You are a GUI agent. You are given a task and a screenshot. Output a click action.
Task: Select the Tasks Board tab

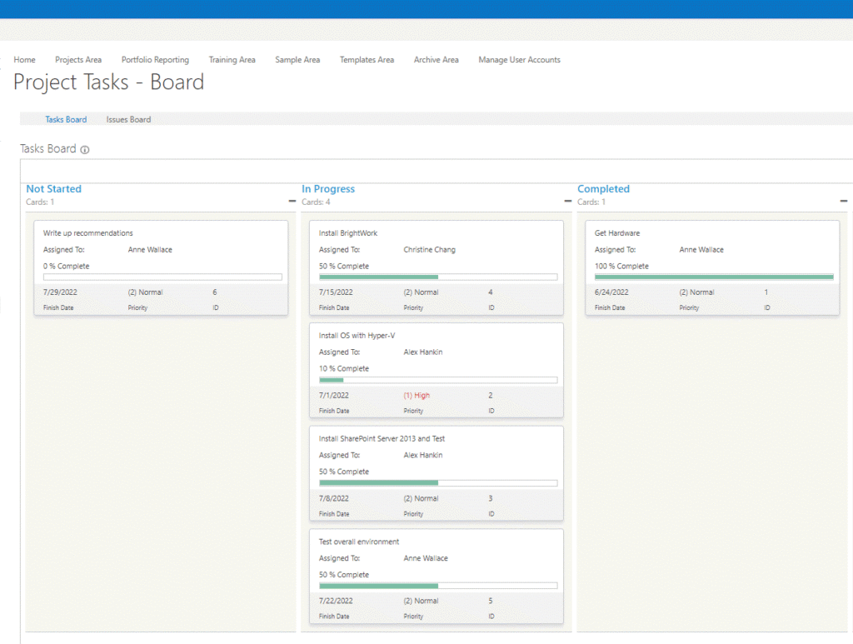(66, 120)
